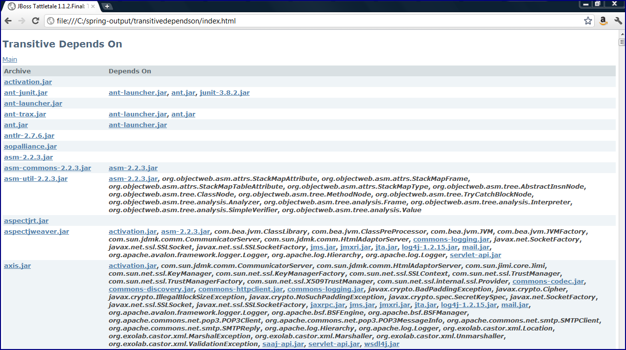Open antlr-2.7.6.jar archive link
This screenshot has width=626, height=350.
29,135
